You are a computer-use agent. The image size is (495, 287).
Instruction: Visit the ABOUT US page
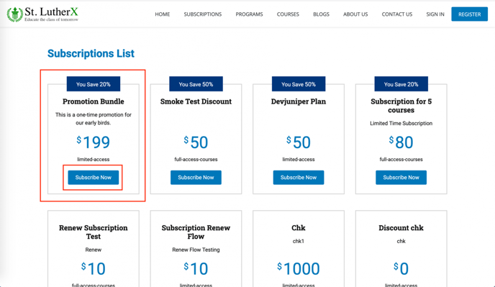click(355, 14)
